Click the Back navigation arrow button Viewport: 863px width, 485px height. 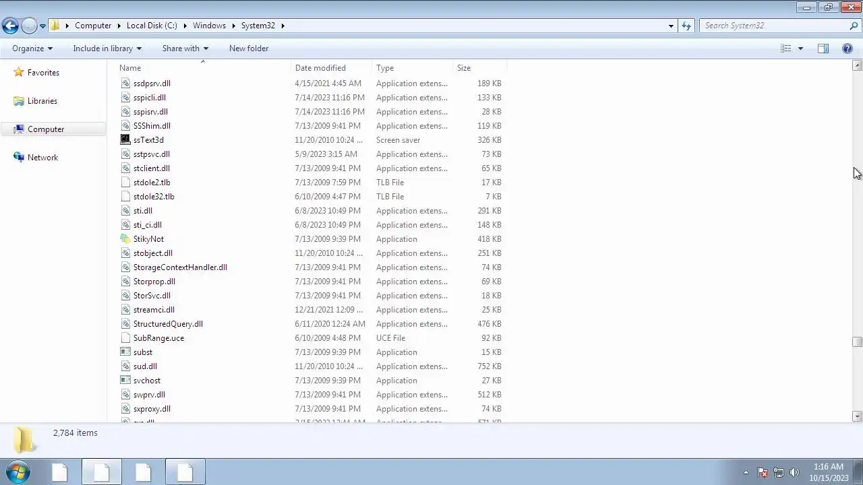tap(10, 26)
